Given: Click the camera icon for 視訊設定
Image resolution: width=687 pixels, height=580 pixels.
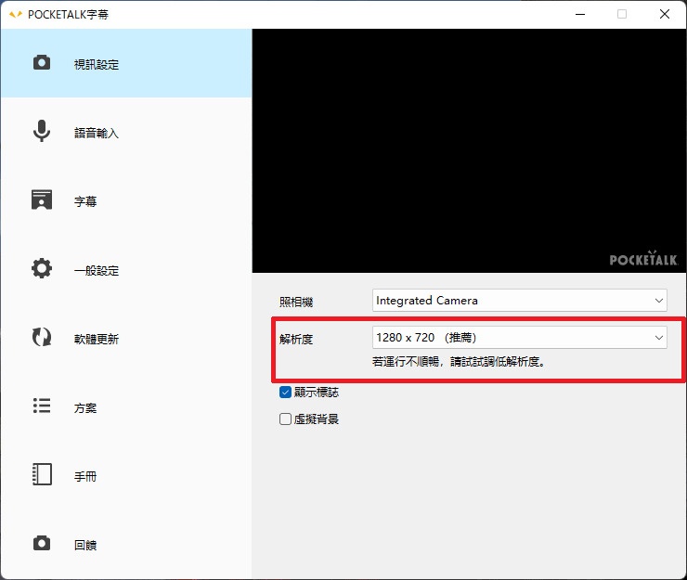Looking at the screenshot, I should (42, 63).
